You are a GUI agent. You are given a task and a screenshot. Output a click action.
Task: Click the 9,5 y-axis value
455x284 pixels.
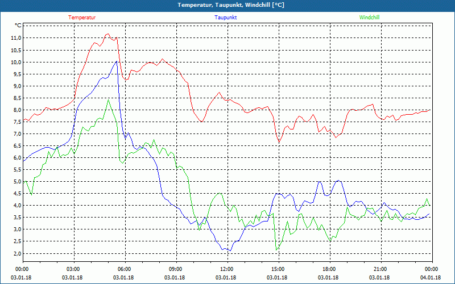(17, 74)
